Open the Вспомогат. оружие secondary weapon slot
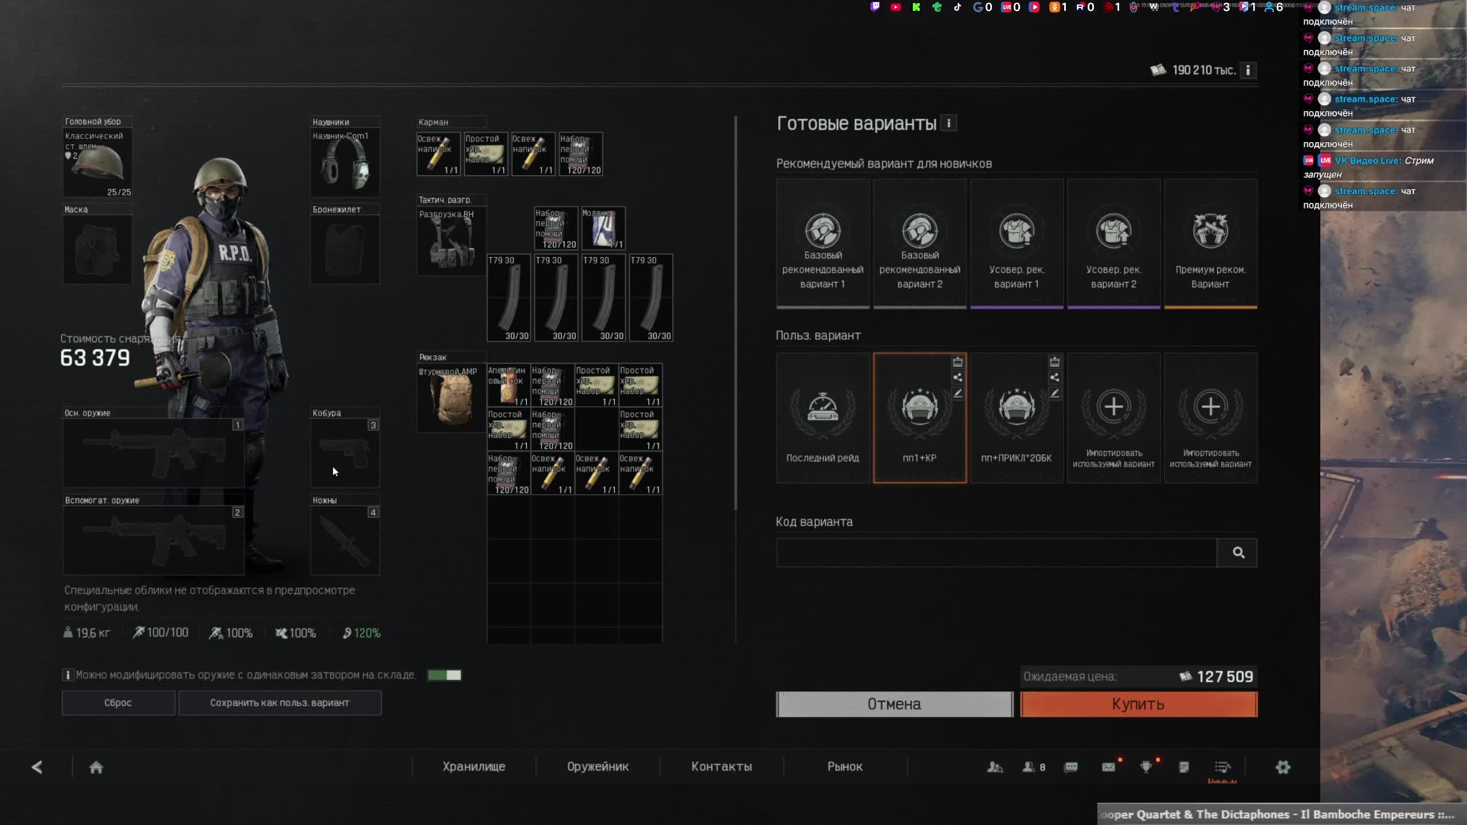The width and height of the screenshot is (1467, 825). (x=154, y=540)
